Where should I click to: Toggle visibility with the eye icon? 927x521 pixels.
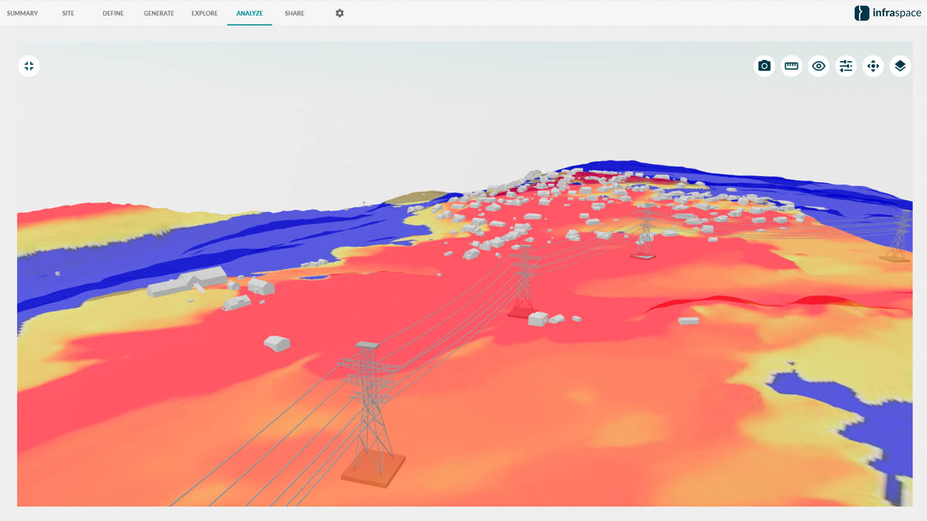[819, 66]
